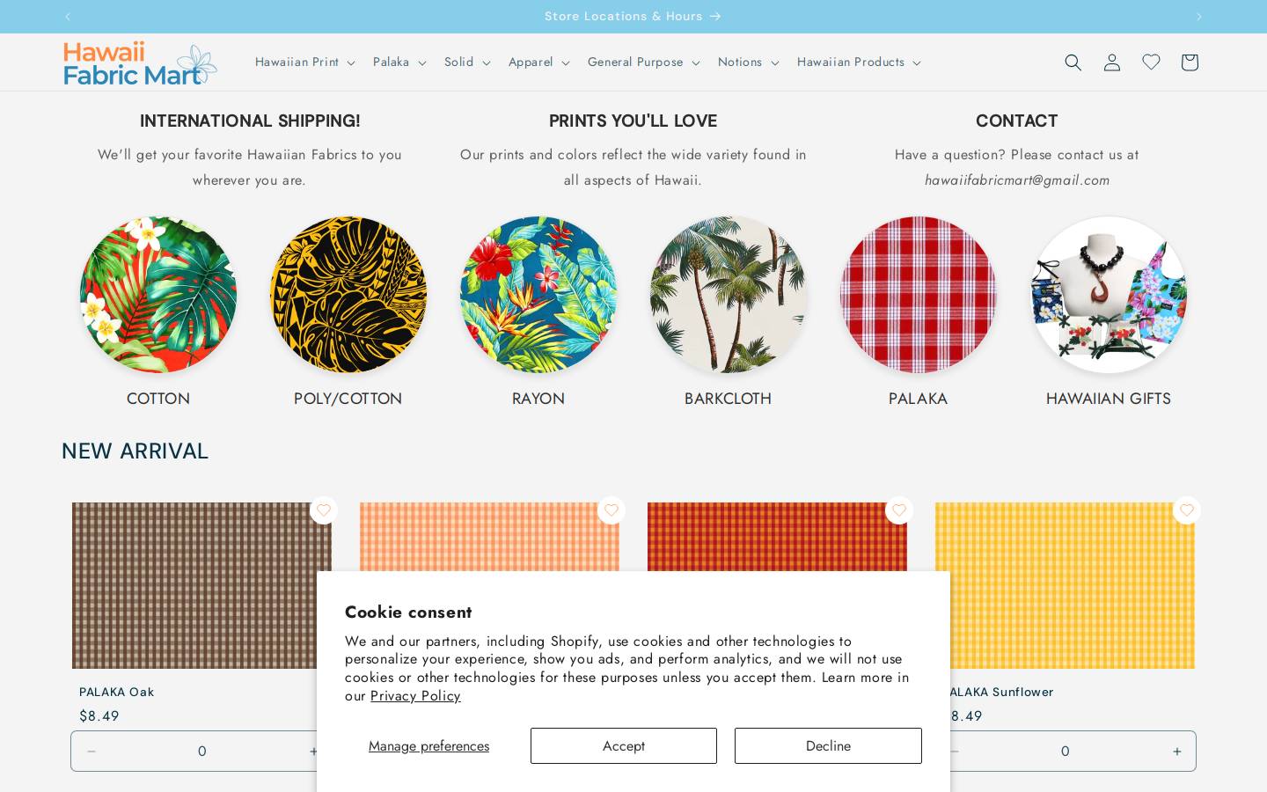This screenshot has width=1267, height=792.
Task: Click the Hawaii Fabric Mart logo
Action: [140, 63]
